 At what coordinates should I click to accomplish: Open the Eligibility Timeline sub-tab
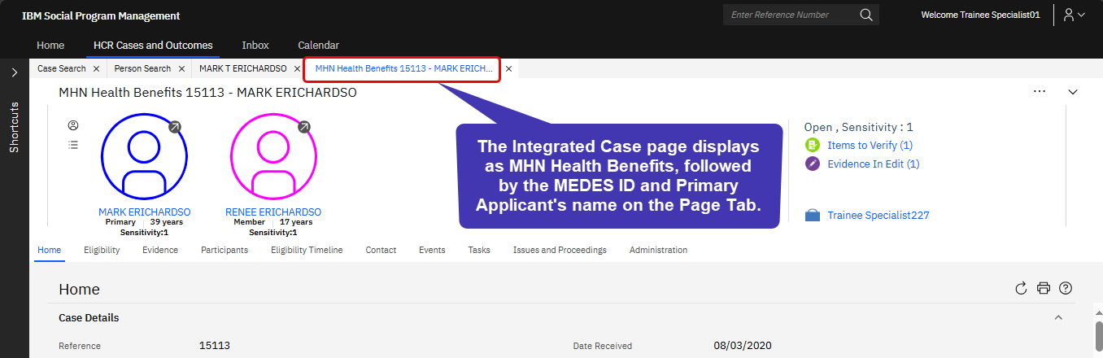[307, 250]
